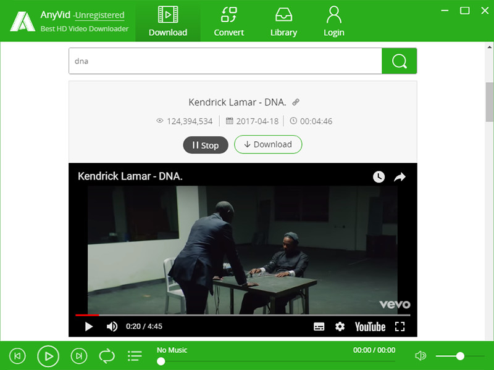The height and width of the screenshot is (370, 494).
Task: Click the Share arrow icon on video
Action: click(400, 177)
